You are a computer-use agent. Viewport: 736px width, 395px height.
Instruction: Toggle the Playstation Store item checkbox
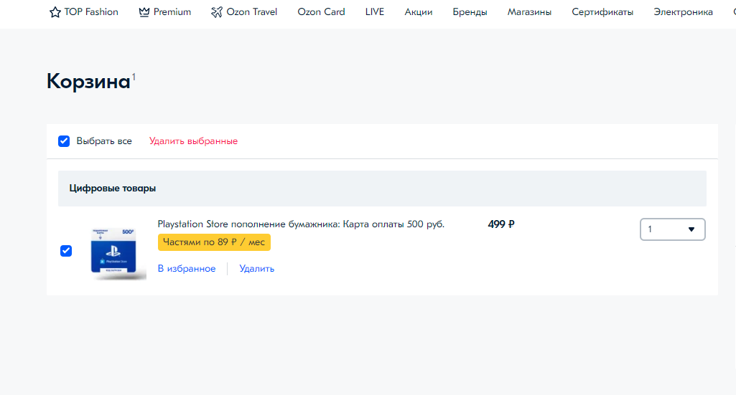tap(66, 251)
